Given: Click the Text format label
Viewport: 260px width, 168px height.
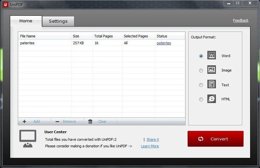Looking at the screenshot, I should (x=225, y=85).
